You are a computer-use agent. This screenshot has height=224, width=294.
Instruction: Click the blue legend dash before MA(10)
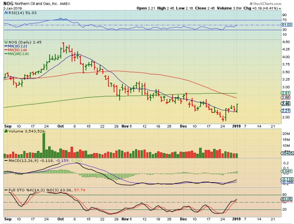point(6,46)
